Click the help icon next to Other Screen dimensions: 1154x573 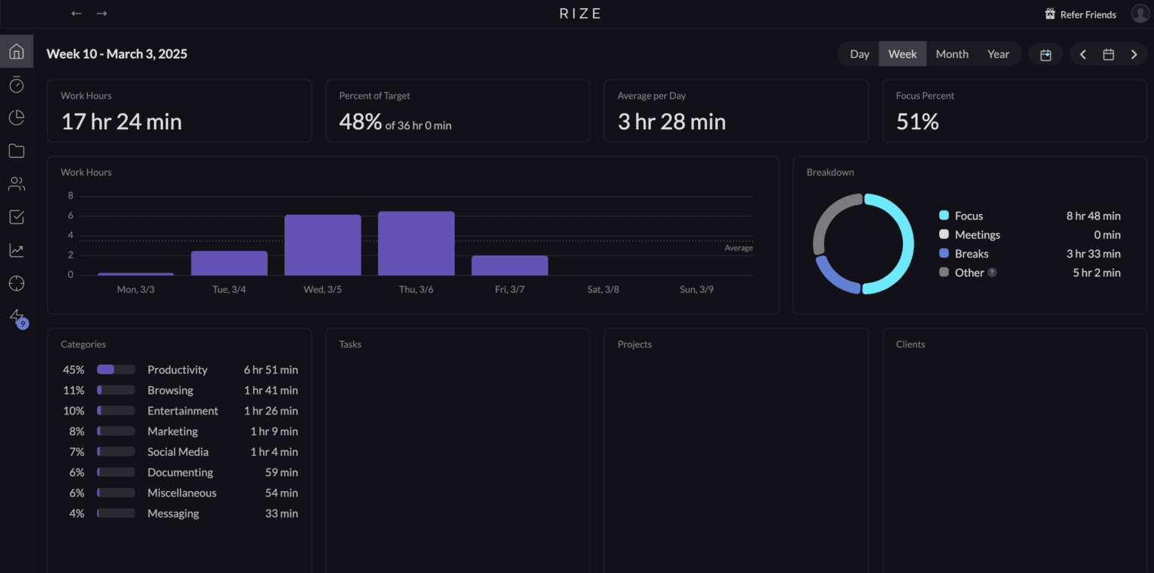(x=992, y=273)
